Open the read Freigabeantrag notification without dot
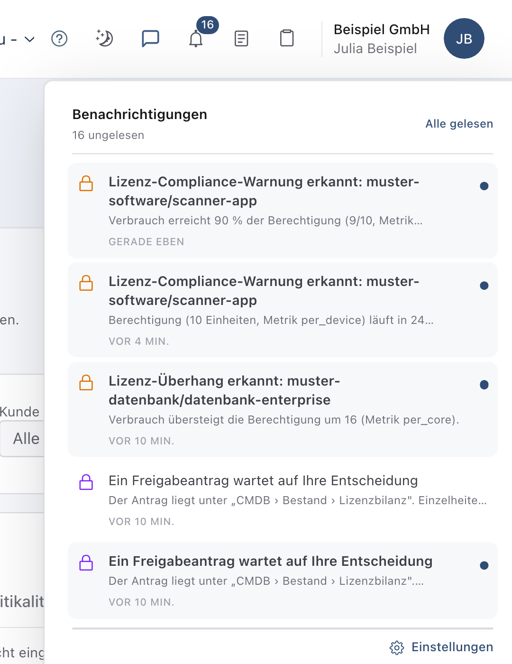The height and width of the screenshot is (664, 512). click(283, 499)
